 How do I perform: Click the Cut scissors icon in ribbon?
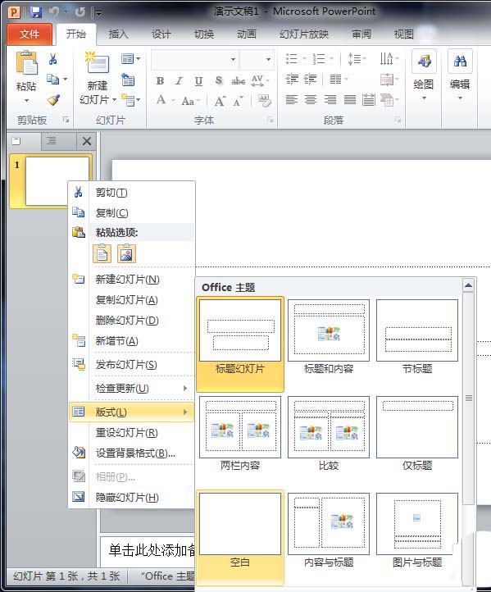52,59
